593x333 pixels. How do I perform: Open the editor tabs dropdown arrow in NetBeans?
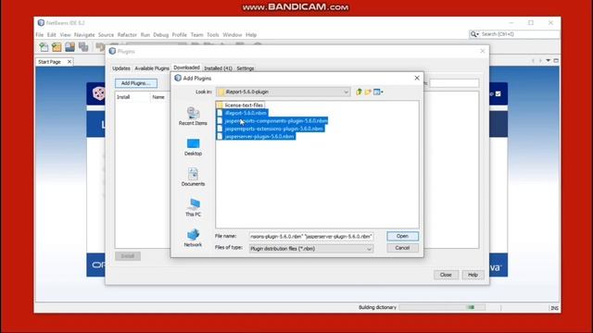(548, 61)
